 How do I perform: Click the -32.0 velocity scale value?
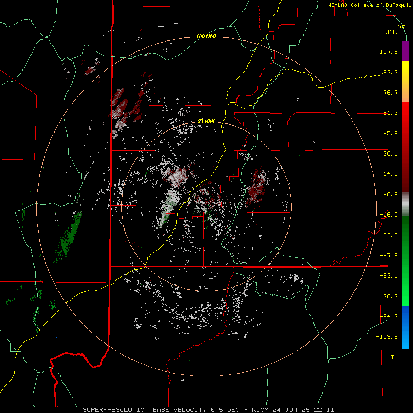389,235
